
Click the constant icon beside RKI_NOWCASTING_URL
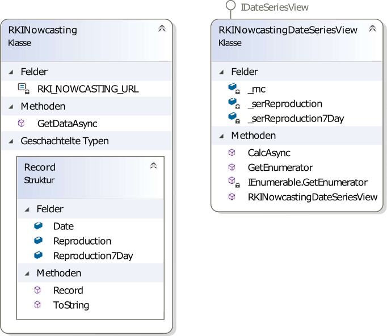[24, 89]
